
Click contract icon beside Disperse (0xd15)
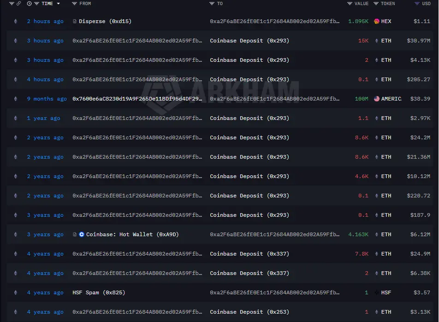click(75, 21)
